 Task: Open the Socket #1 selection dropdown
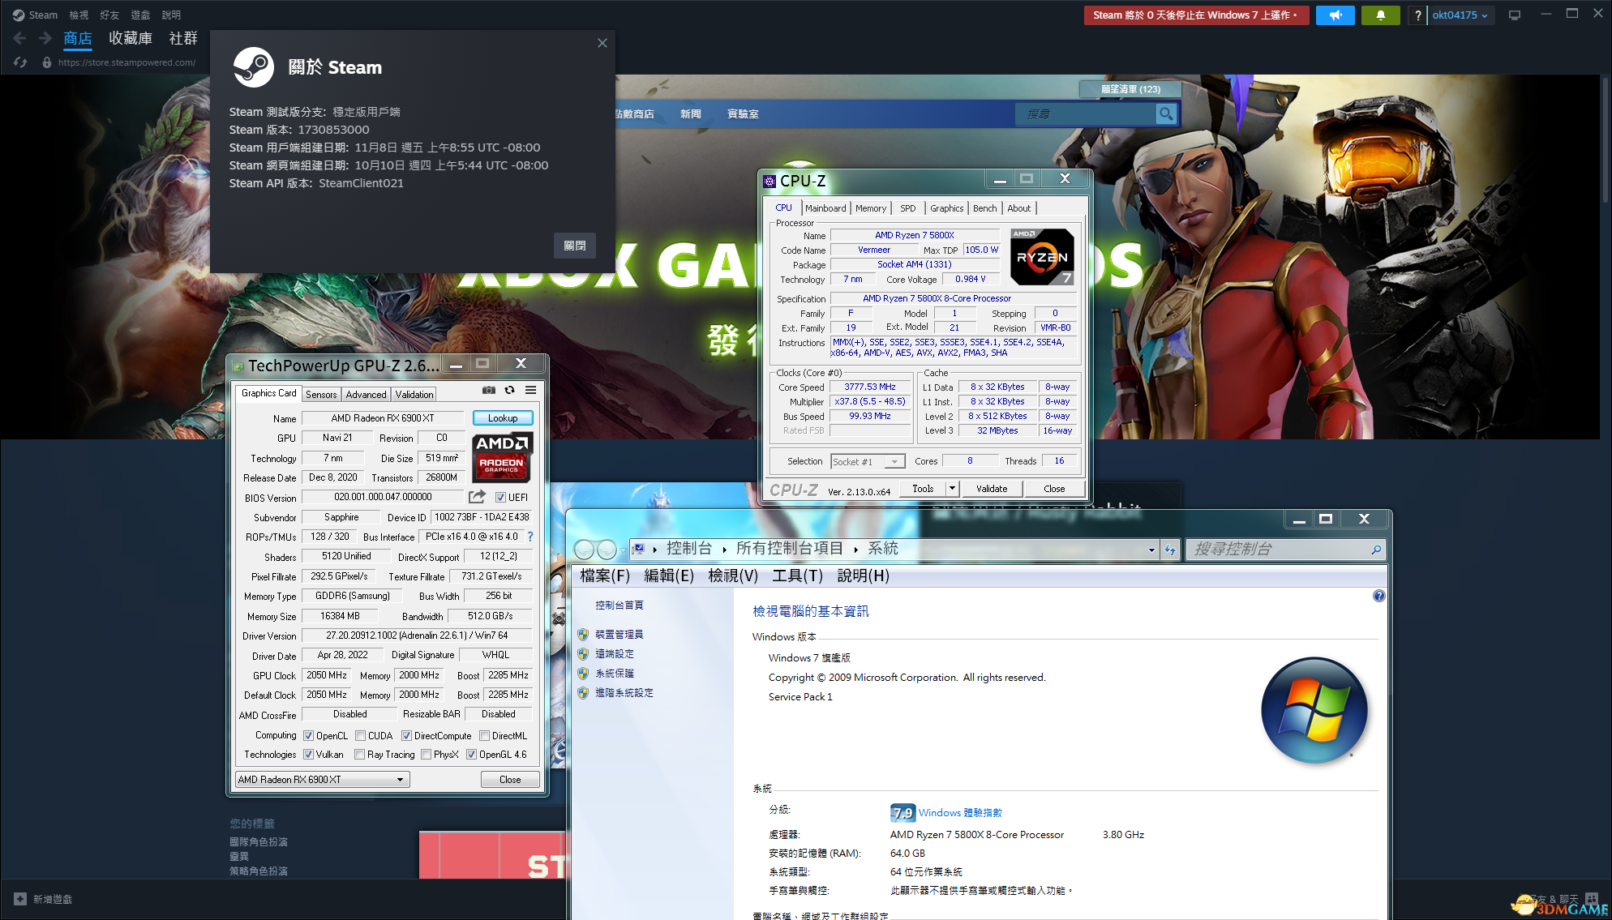tap(868, 461)
